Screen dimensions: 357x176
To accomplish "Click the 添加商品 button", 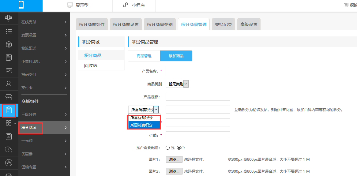I will 176,56.
